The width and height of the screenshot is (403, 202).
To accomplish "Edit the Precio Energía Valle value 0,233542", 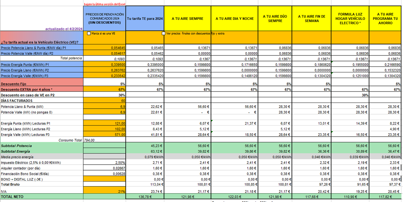I will click(105, 76).
